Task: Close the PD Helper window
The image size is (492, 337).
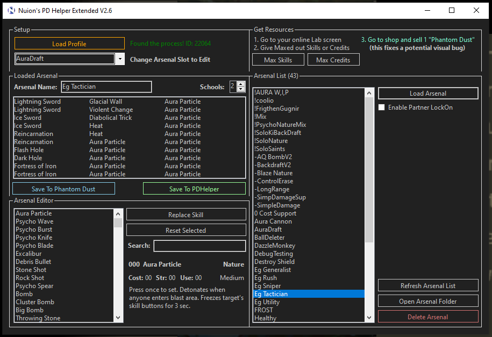Action: coord(476,10)
